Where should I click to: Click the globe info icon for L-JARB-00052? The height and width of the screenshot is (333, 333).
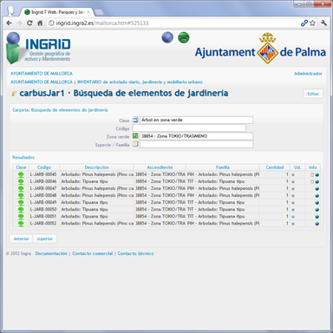coord(317,224)
